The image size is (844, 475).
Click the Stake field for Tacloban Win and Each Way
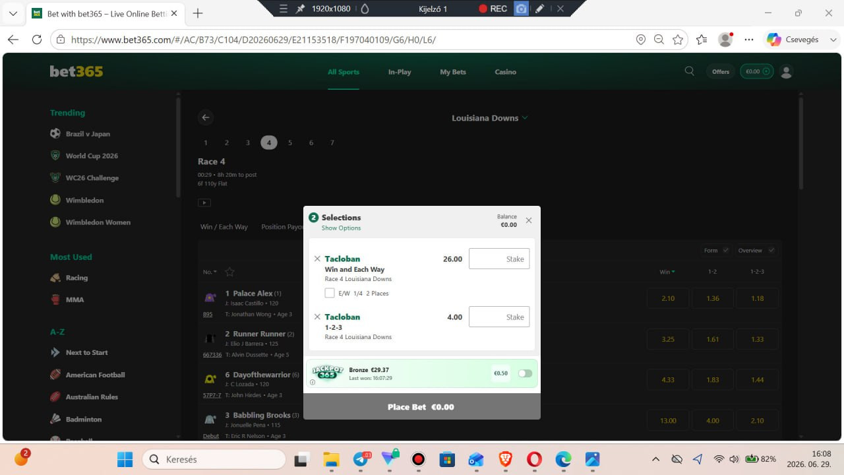point(499,259)
